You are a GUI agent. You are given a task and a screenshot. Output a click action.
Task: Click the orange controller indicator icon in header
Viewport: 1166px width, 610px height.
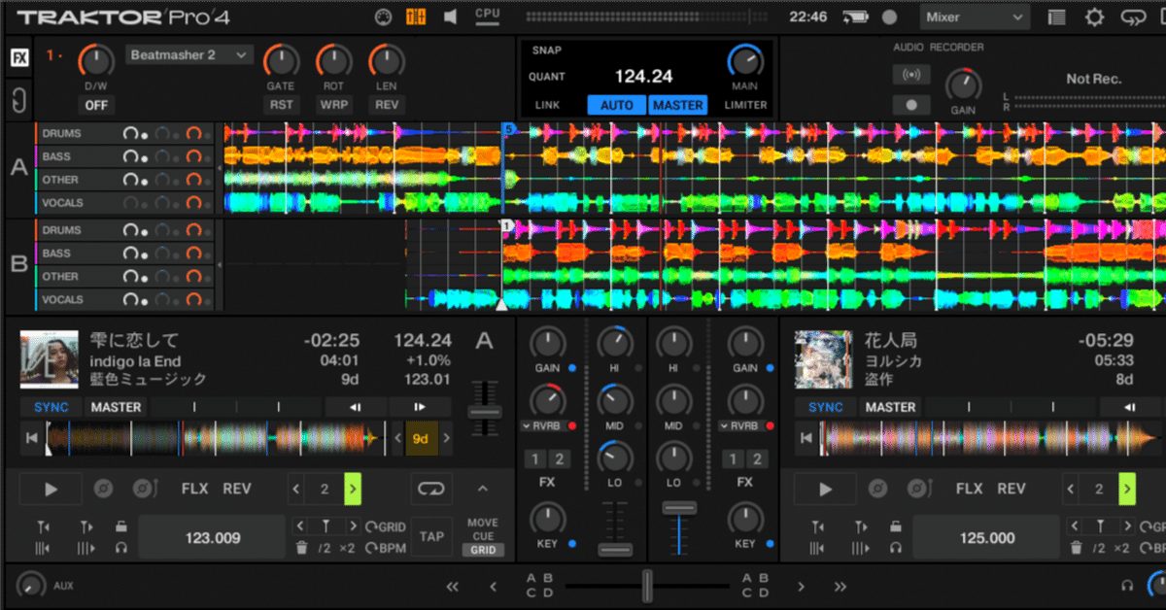[416, 17]
